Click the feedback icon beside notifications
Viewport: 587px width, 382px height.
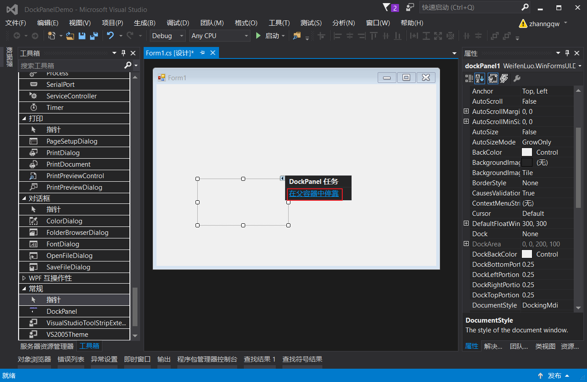pos(410,7)
